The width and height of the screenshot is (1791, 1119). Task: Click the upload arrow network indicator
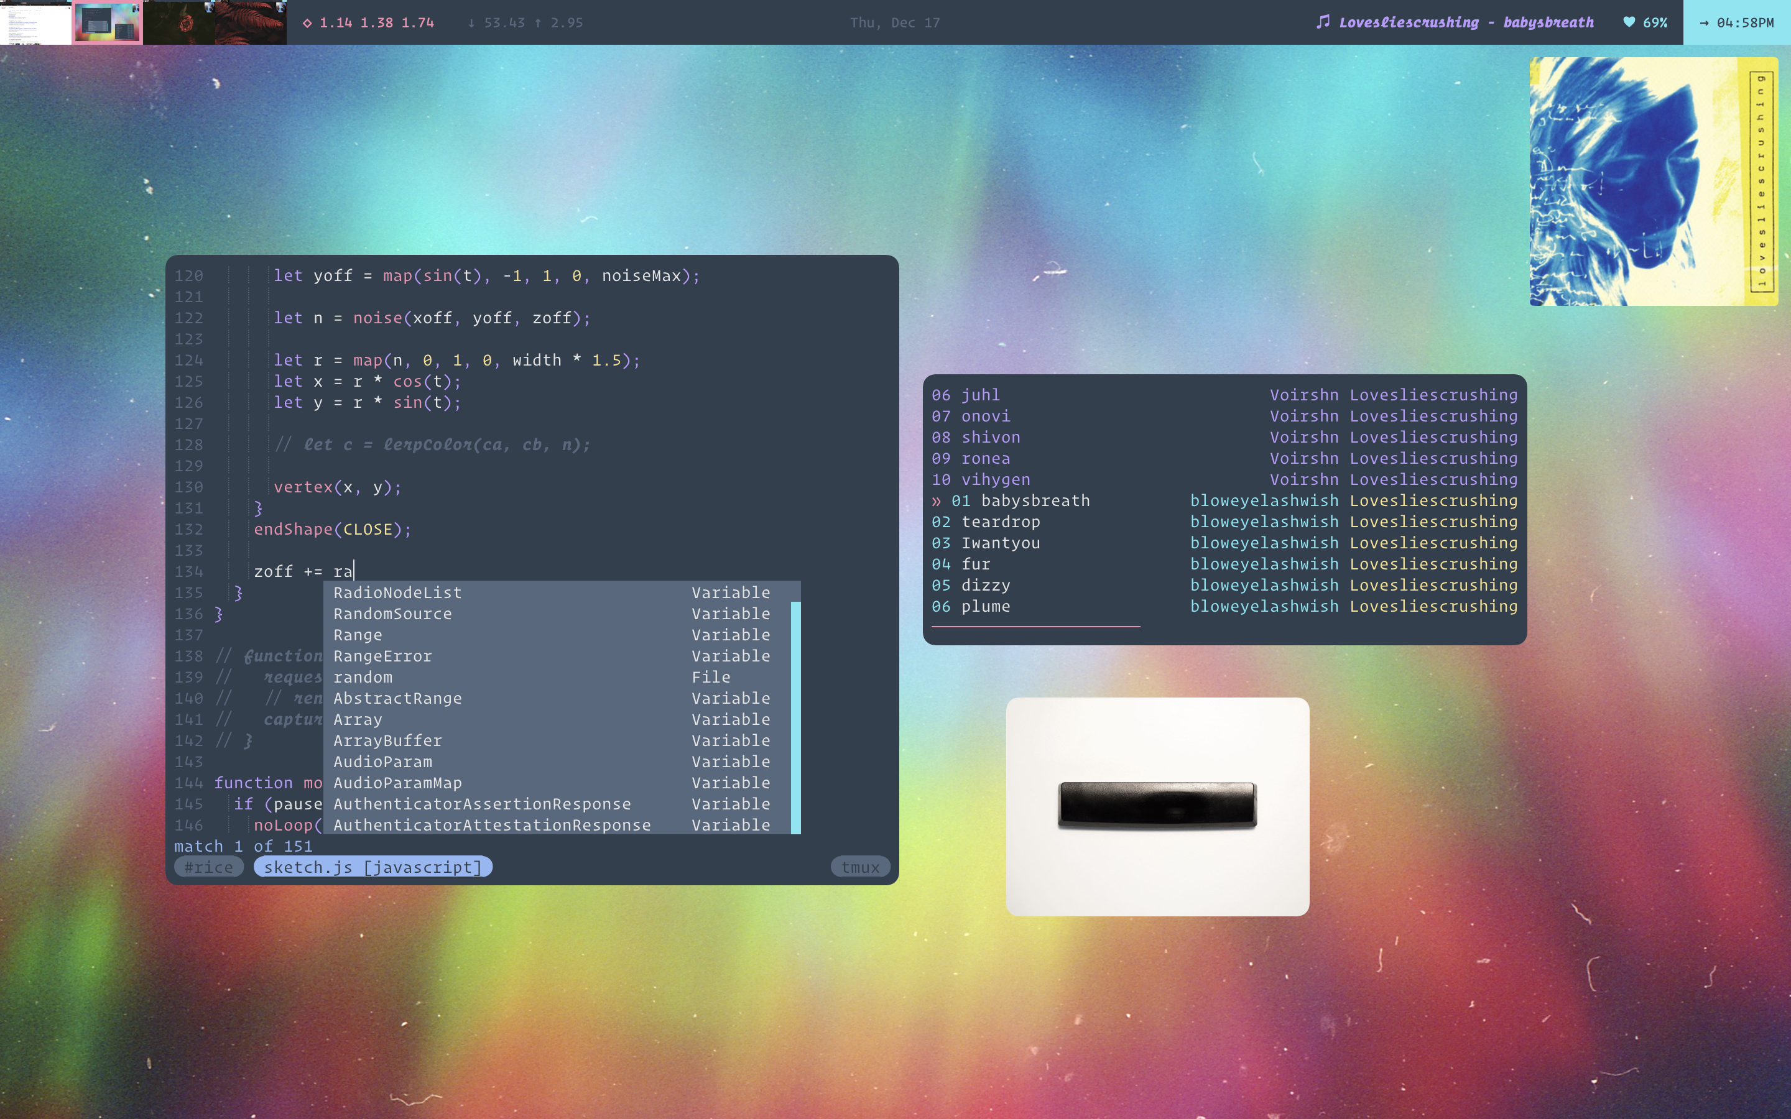pyautogui.click(x=538, y=23)
